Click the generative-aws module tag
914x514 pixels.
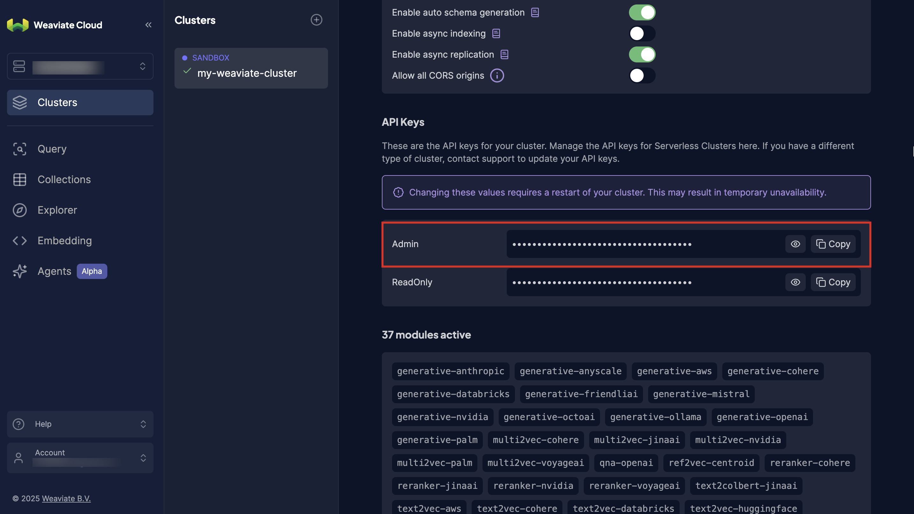tap(674, 371)
